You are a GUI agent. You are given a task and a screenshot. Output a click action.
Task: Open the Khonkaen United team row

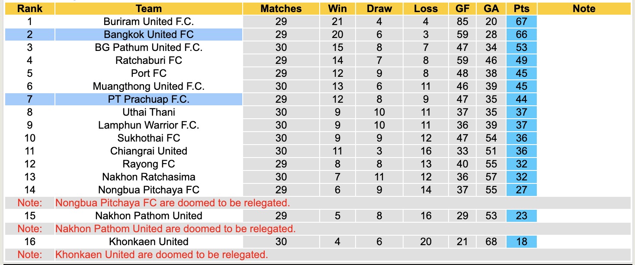[x=148, y=242]
